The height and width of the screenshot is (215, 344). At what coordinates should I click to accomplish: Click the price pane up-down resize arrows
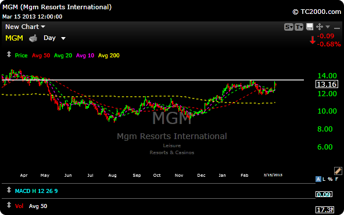[9, 54]
